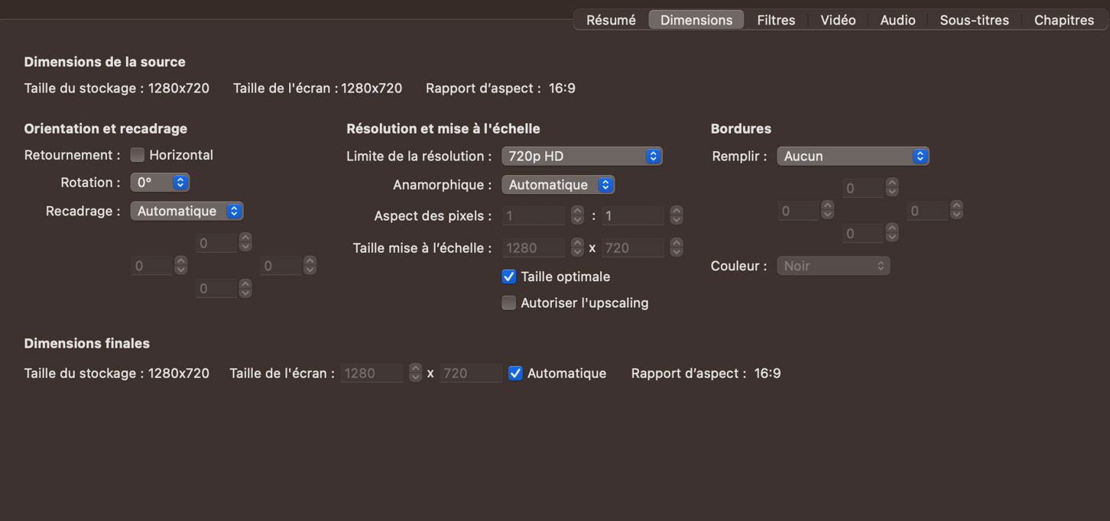This screenshot has width=1110, height=521.
Task: Uncheck Taille optimale checkbox
Action: click(509, 277)
